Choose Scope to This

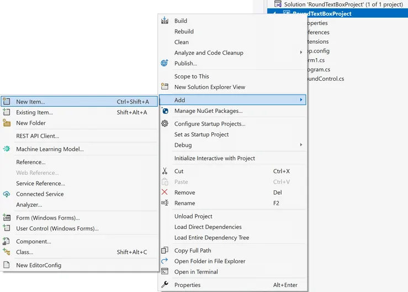tap(192, 76)
